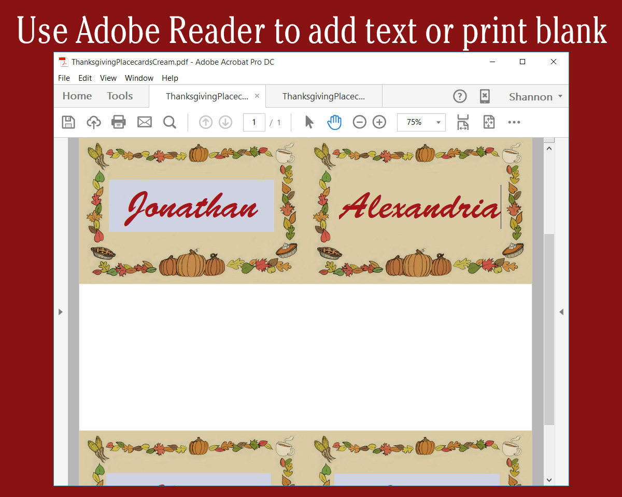622x497 pixels.
Task: Expand the Shannon account menu
Action: 535,97
